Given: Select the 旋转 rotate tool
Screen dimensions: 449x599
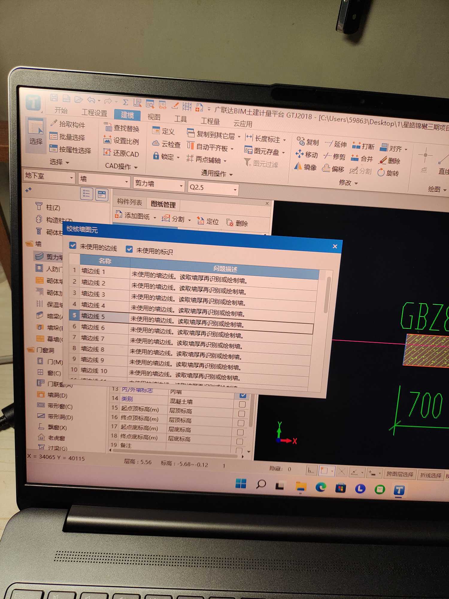Looking at the screenshot, I should point(388,173).
